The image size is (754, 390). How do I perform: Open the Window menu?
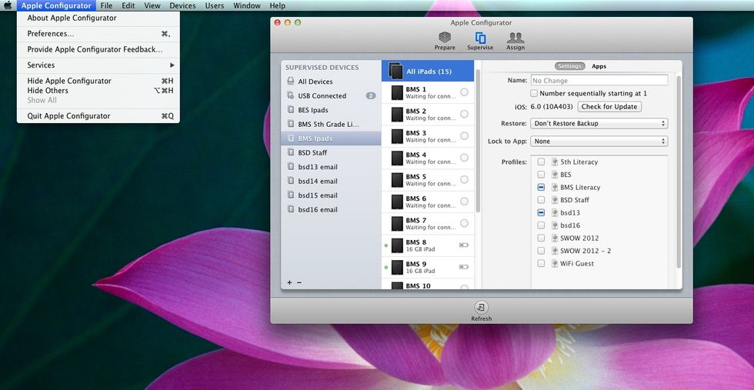coord(247,6)
